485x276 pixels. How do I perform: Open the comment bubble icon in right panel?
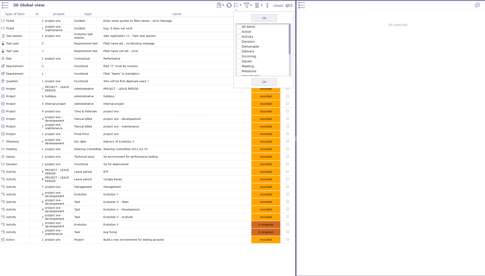[477, 5]
